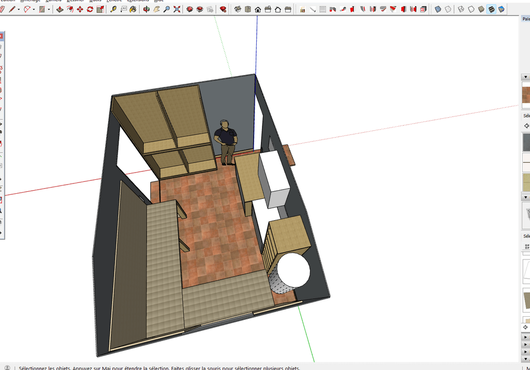Select the Move tool
Viewport: 530px width, 370px height.
[80, 9]
